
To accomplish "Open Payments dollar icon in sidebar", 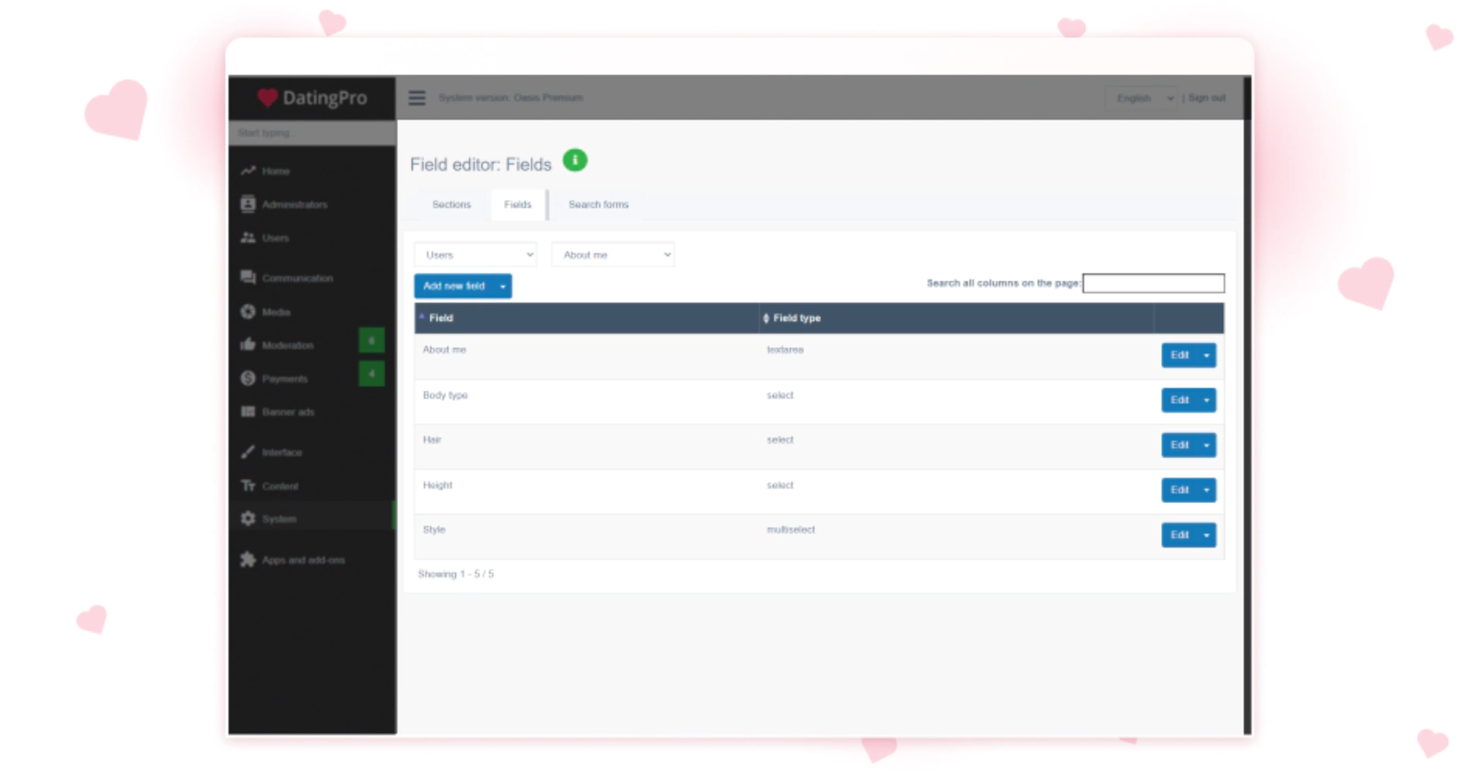I will point(248,378).
